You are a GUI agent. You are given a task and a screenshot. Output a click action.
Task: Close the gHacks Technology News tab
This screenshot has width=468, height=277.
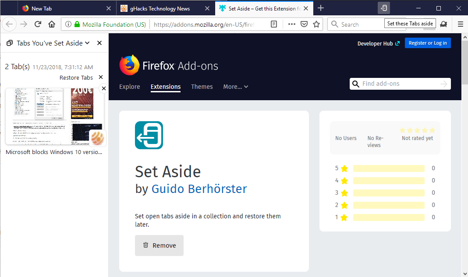click(x=207, y=8)
